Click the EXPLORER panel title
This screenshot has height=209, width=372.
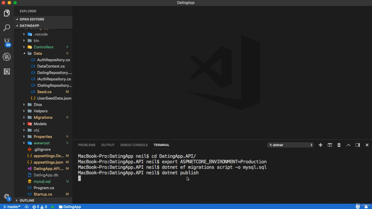[28, 11]
